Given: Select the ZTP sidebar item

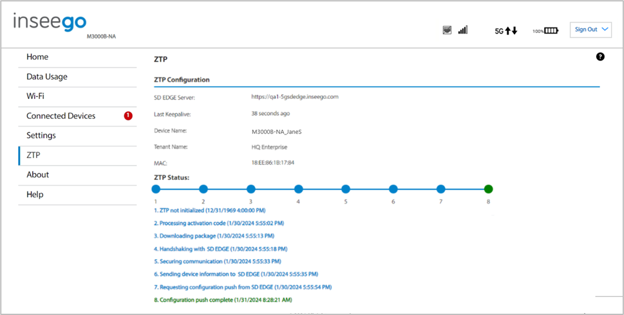Looking at the screenshot, I should point(77,156).
